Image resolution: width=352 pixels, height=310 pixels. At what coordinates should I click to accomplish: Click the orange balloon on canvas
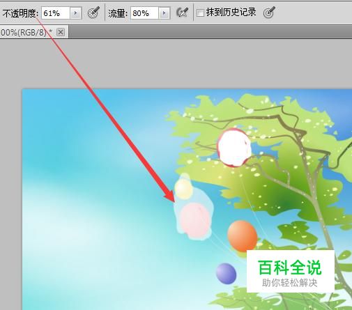click(243, 236)
